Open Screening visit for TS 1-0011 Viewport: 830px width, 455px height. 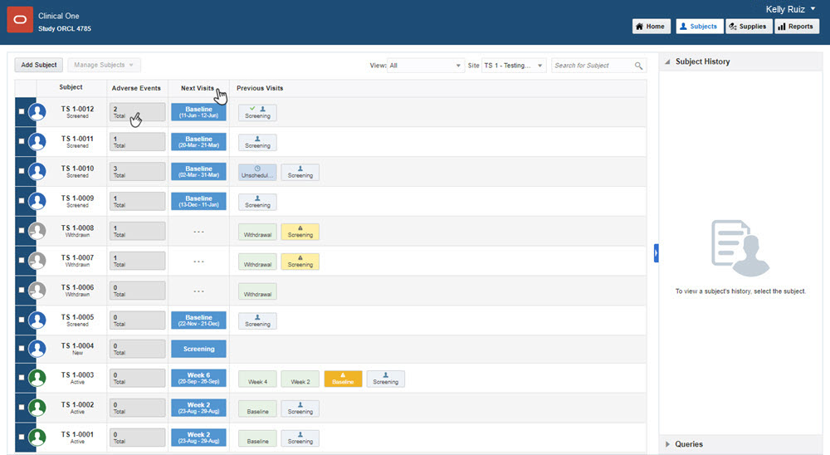pyautogui.click(x=257, y=143)
